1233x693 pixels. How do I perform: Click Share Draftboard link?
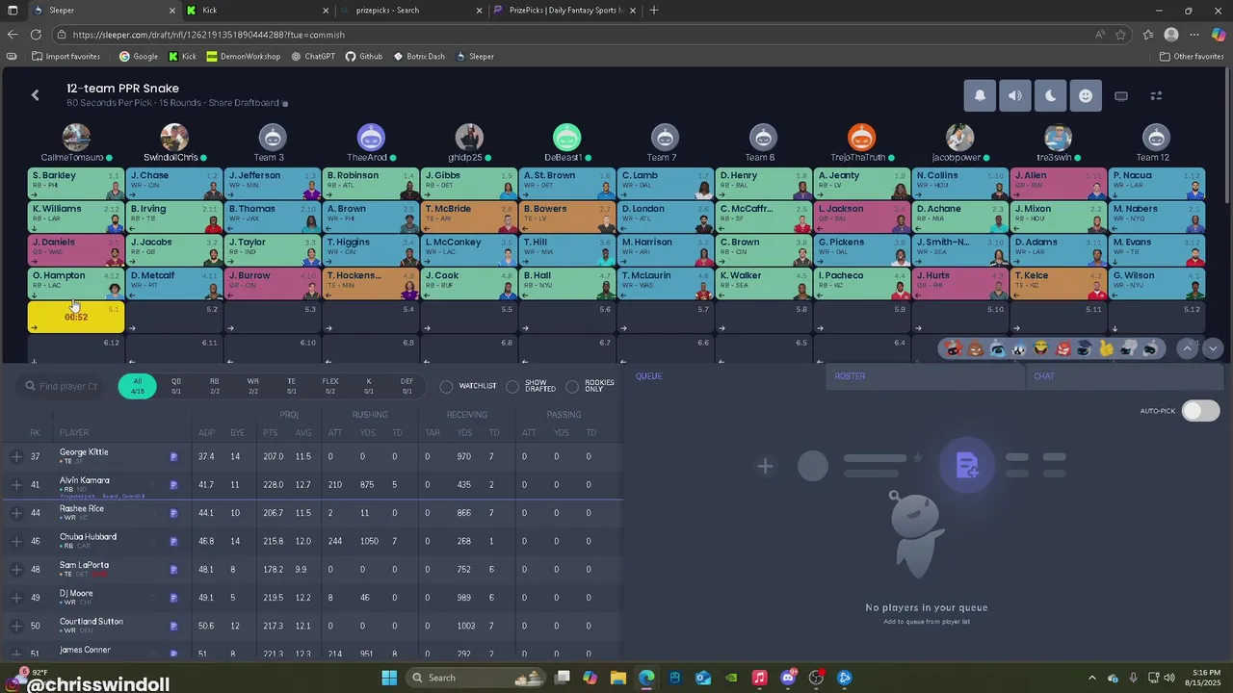[x=248, y=103]
